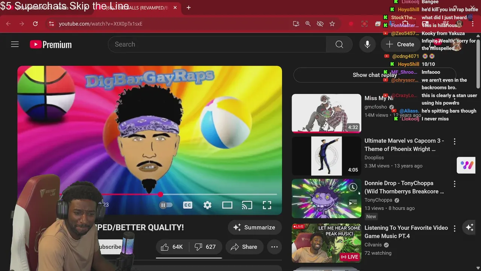Click the magnifier search submit button
The width and height of the screenshot is (481, 271).
click(x=339, y=44)
